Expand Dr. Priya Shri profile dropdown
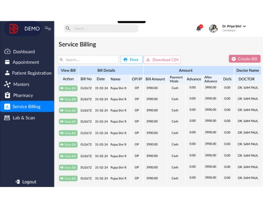This screenshot has width=263, height=210. [x=245, y=27]
